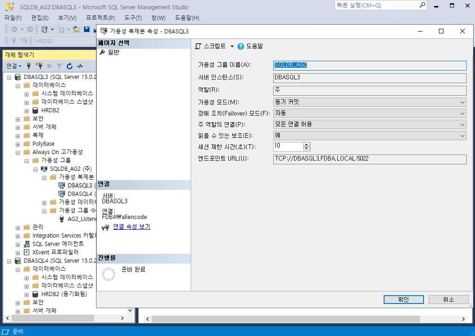Open the 보기(V) menu
Viewport: 475px width, 336px height.
67,18
